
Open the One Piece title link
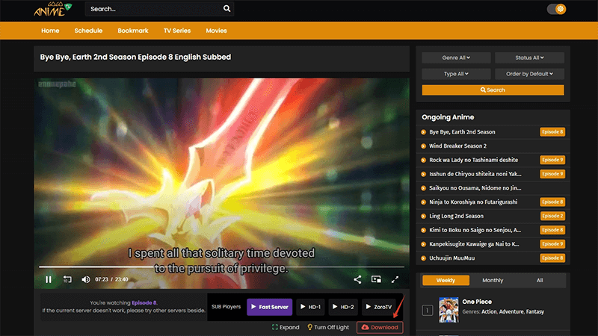click(x=477, y=302)
